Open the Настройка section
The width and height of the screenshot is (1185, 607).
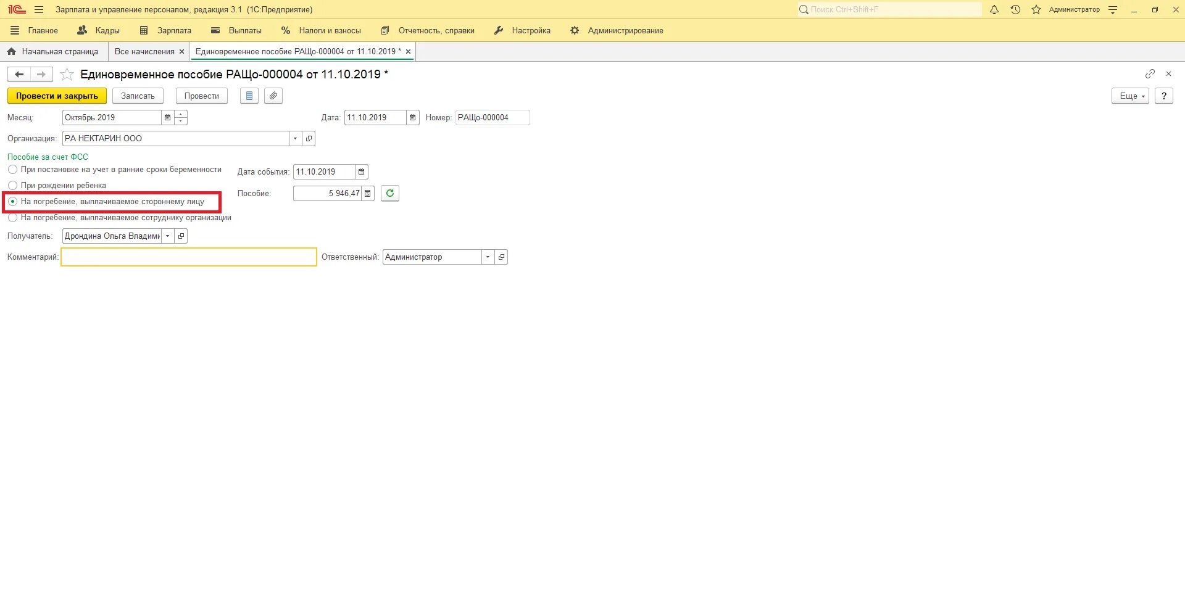tap(522, 30)
